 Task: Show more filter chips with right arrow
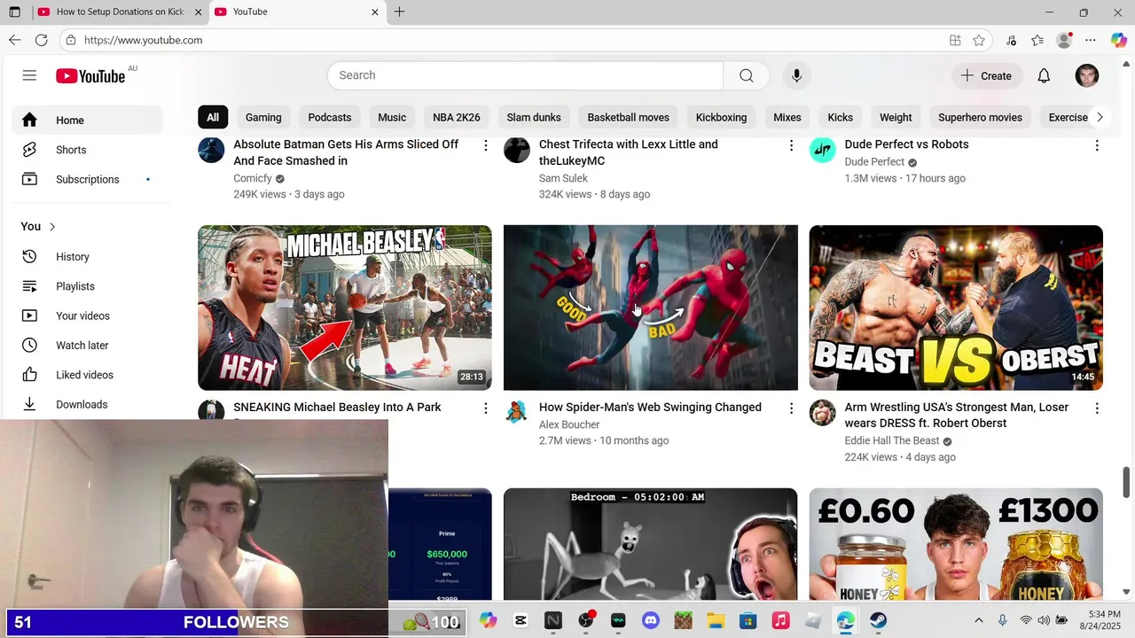pos(1100,117)
